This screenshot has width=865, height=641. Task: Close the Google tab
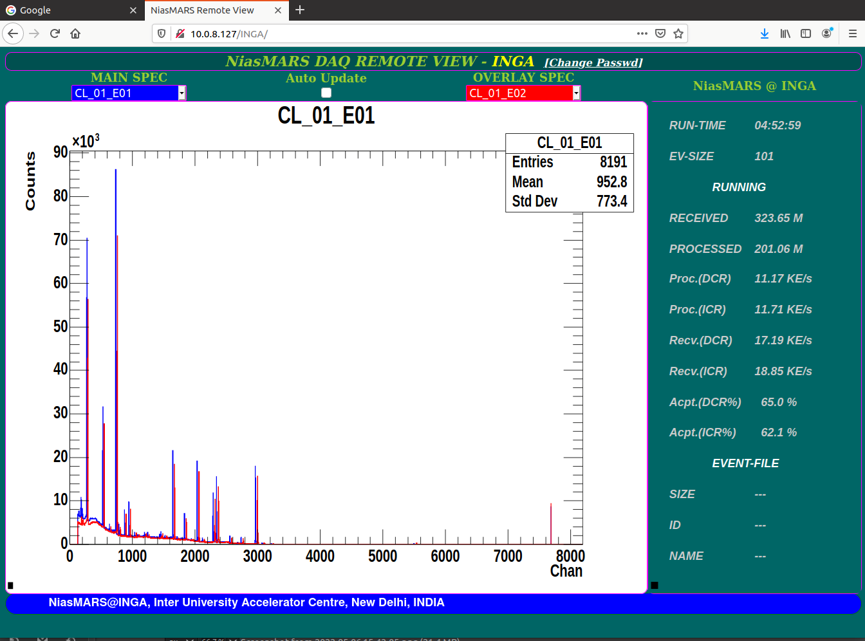pyautogui.click(x=133, y=10)
